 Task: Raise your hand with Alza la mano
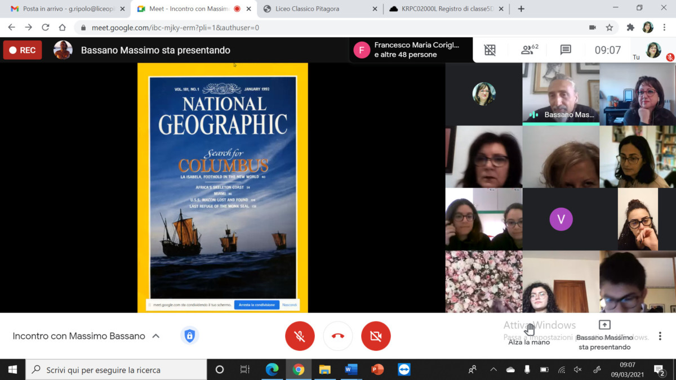[x=529, y=335]
